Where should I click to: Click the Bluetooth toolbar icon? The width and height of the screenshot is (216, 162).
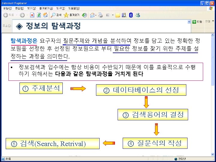point(131,15)
